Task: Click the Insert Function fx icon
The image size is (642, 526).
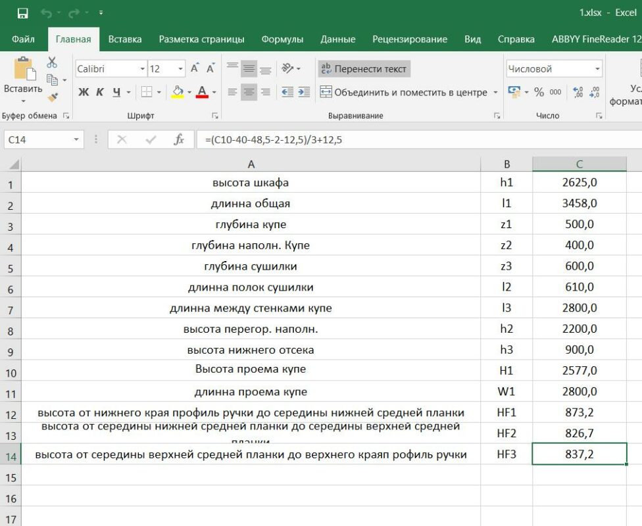Action: tap(178, 139)
